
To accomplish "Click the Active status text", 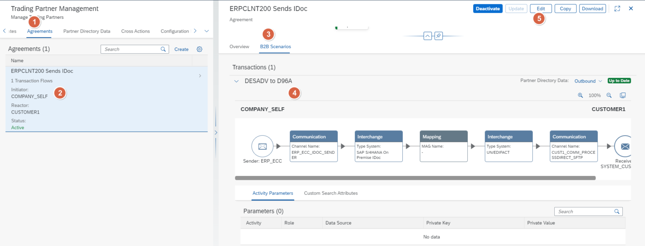I will coord(18,127).
